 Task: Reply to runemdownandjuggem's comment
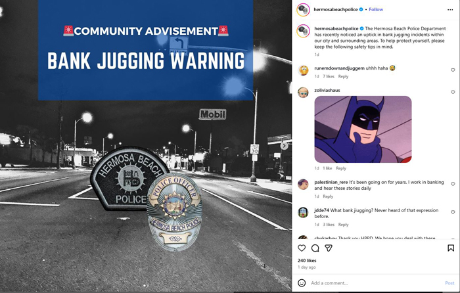pyautogui.click(x=343, y=76)
